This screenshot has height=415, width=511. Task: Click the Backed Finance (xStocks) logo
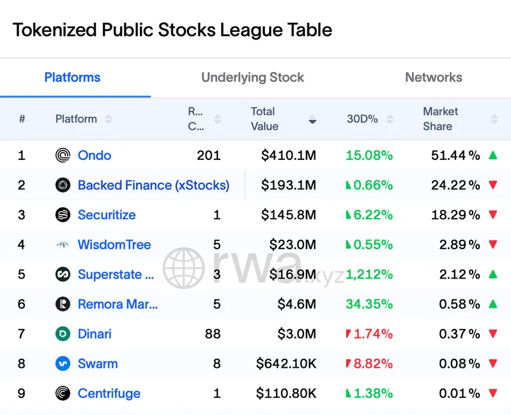point(63,185)
